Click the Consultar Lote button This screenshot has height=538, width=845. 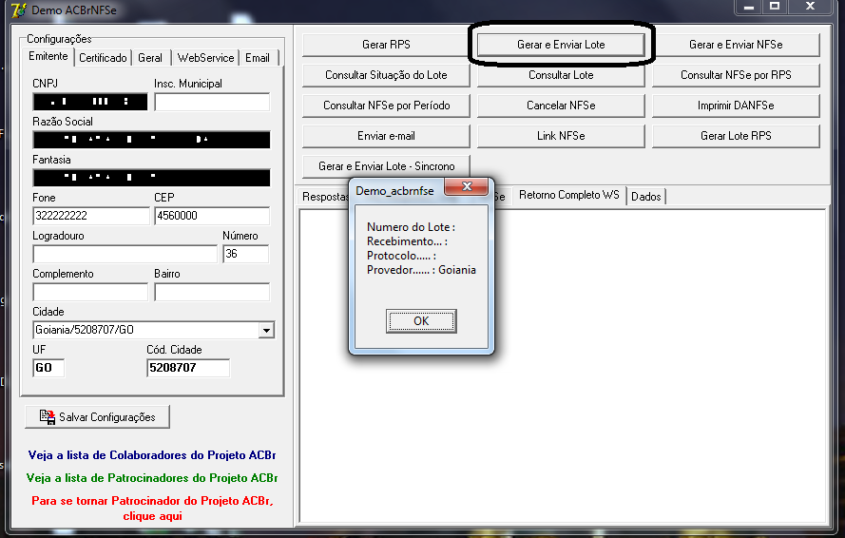tap(561, 75)
